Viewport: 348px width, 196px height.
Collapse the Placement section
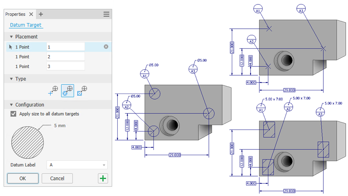[x=11, y=37]
